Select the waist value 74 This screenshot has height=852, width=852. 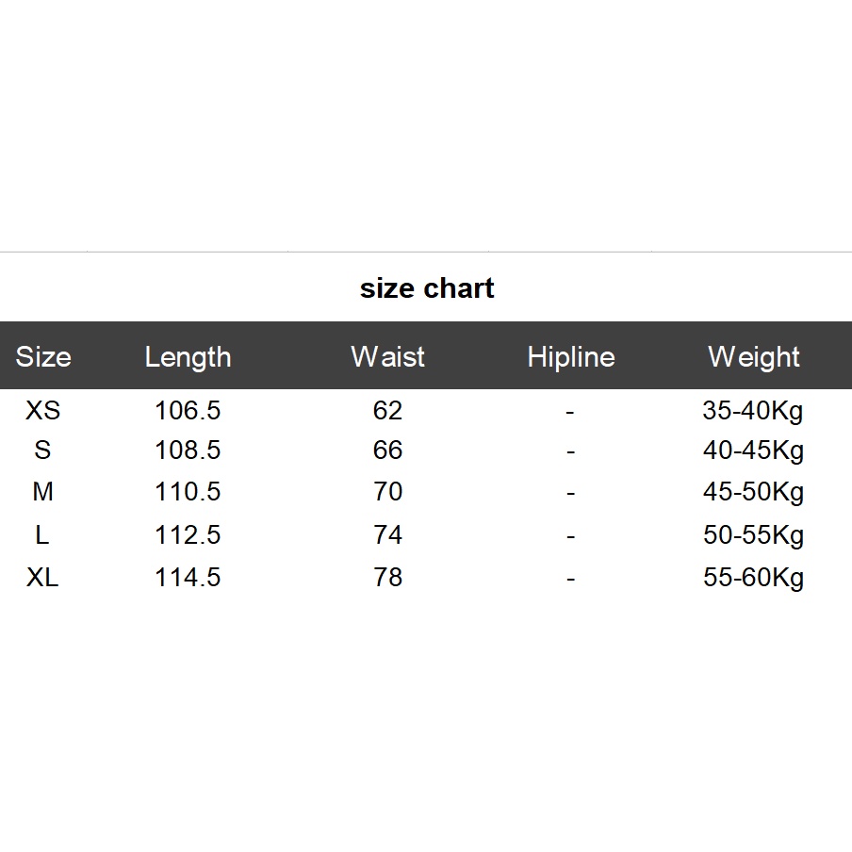pos(387,534)
